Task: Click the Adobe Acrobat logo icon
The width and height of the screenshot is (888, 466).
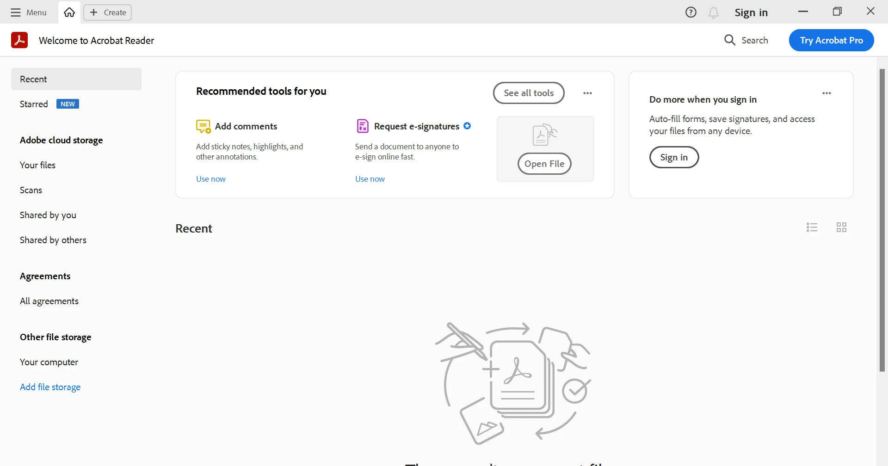Action: tap(19, 40)
